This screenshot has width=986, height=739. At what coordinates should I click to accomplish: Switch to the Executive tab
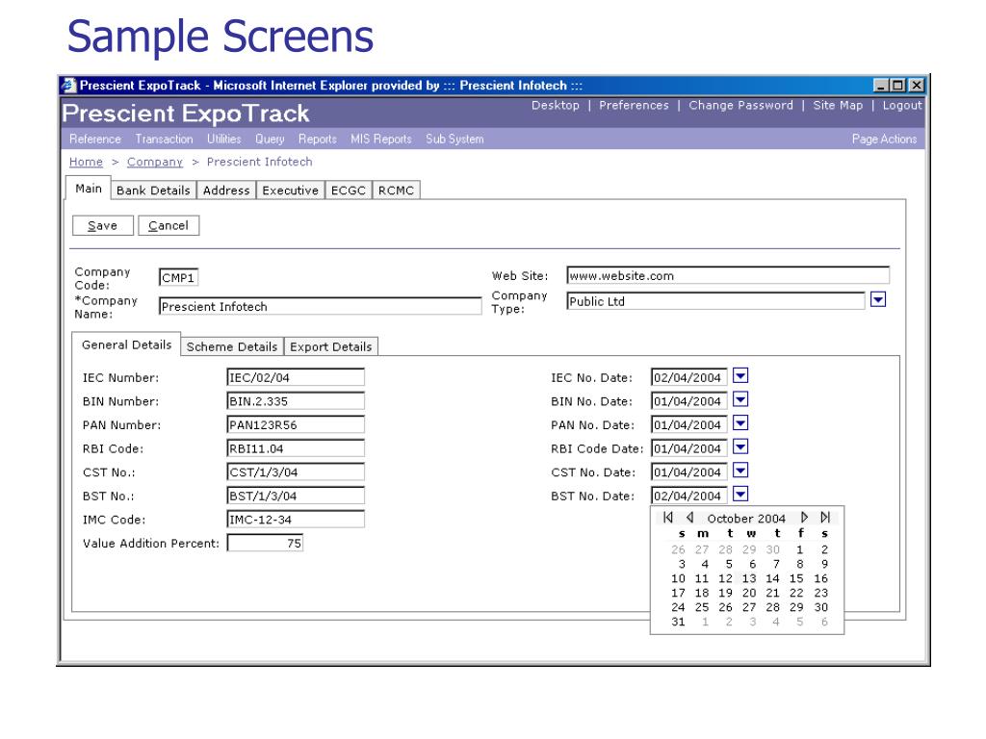click(x=291, y=191)
